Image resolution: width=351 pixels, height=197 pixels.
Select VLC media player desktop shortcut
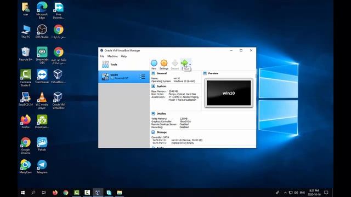42,100
